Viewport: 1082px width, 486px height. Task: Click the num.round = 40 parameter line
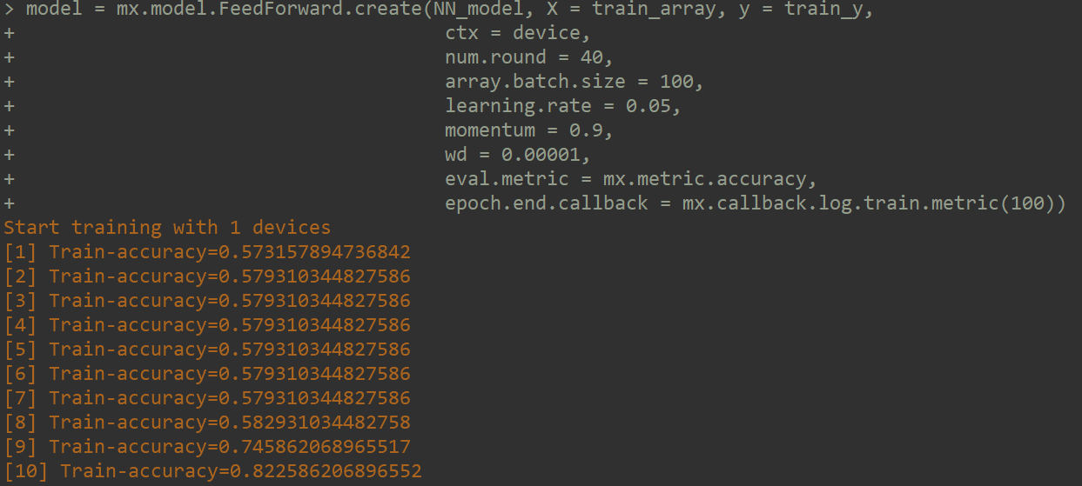click(529, 57)
